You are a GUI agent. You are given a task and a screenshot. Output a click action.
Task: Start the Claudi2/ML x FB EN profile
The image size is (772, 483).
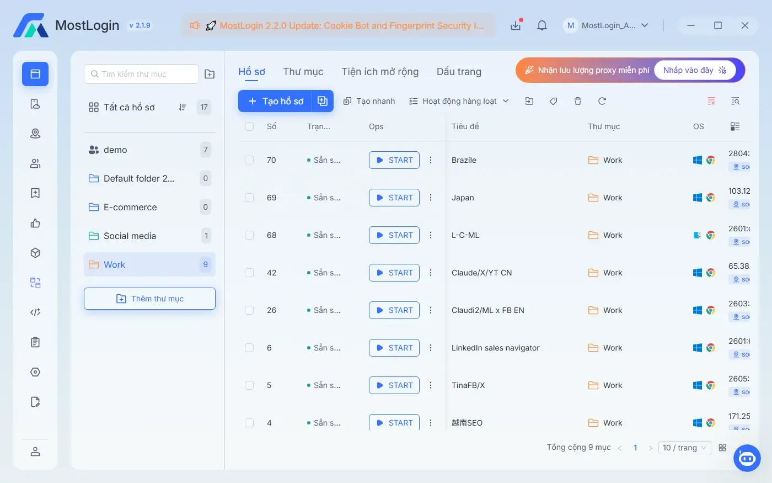(x=394, y=310)
